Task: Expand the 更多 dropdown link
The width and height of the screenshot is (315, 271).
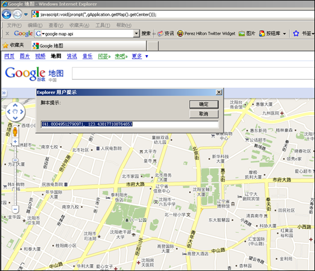Action: click(140, 56)
